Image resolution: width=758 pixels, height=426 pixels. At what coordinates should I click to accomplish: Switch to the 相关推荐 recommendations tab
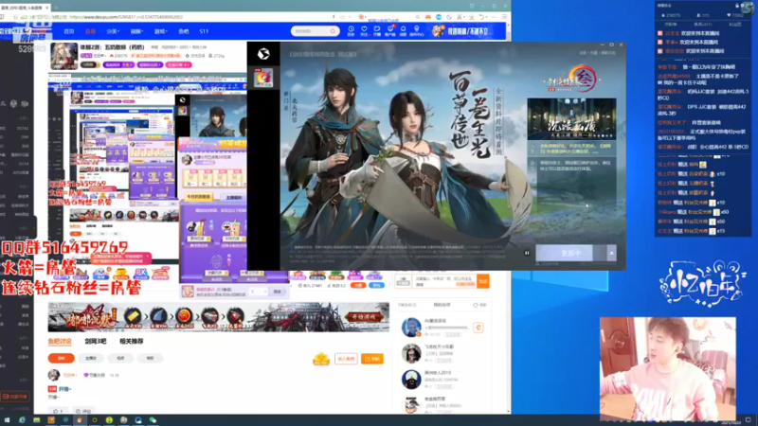pos(132,341)
